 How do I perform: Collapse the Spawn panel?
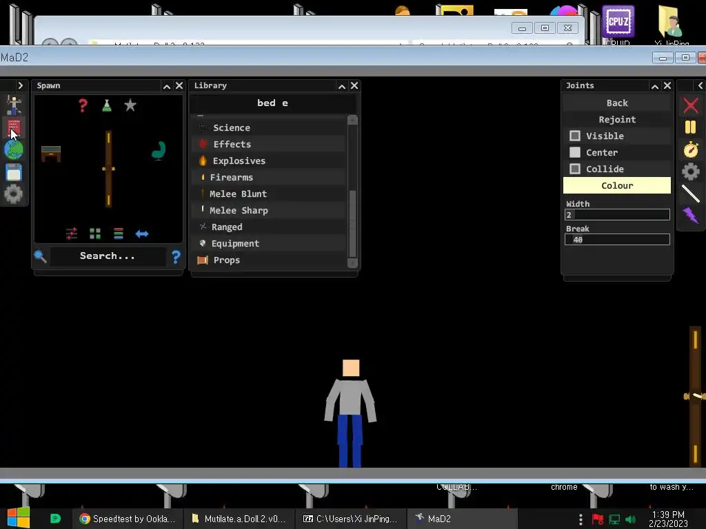coord(167,86)
